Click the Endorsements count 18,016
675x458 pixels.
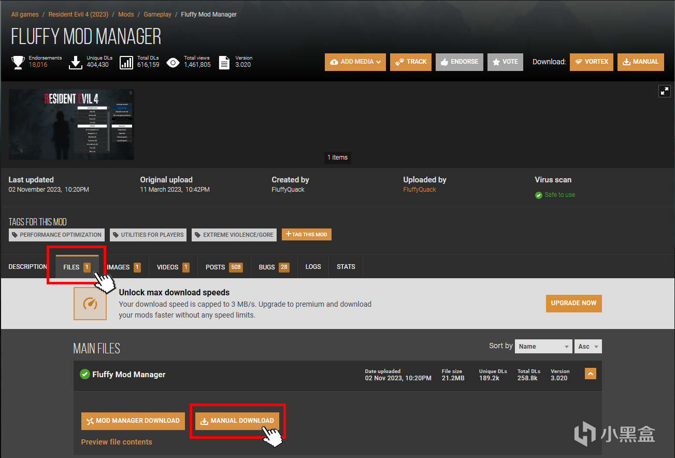[x=38, y=65]
